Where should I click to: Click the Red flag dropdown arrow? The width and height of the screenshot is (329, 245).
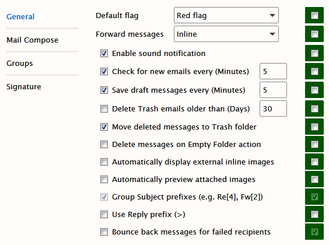click(x=272, y=15)
